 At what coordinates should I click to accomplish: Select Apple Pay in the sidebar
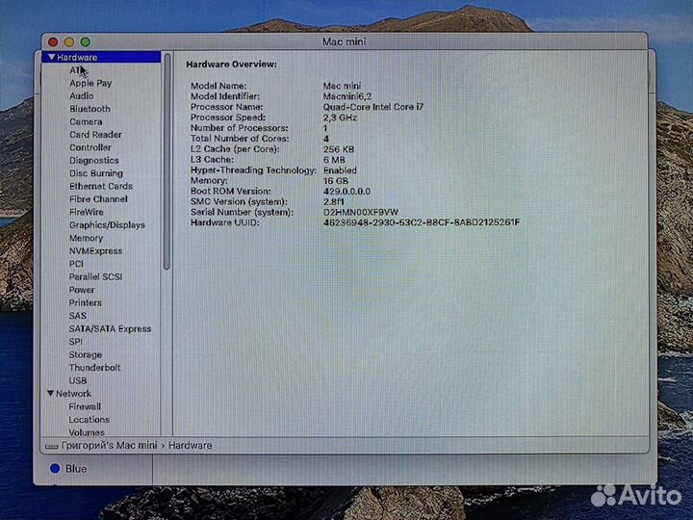(x=90, y=83)
